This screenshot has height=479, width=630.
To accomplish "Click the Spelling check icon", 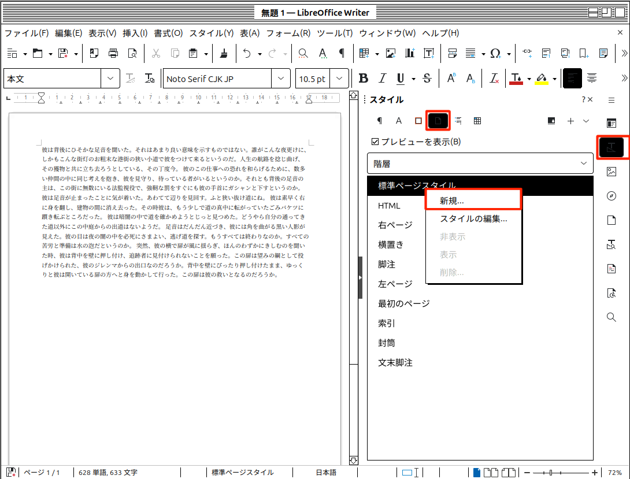I will 323,53.
